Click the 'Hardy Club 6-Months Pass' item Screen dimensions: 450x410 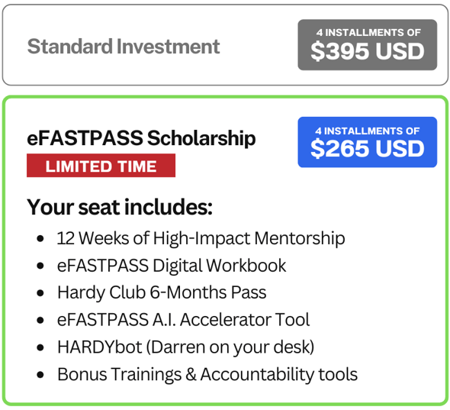point(162,292)
